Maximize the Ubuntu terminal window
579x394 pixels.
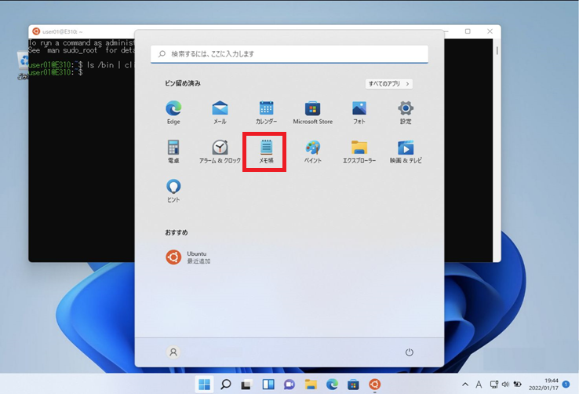click(468, 31)
